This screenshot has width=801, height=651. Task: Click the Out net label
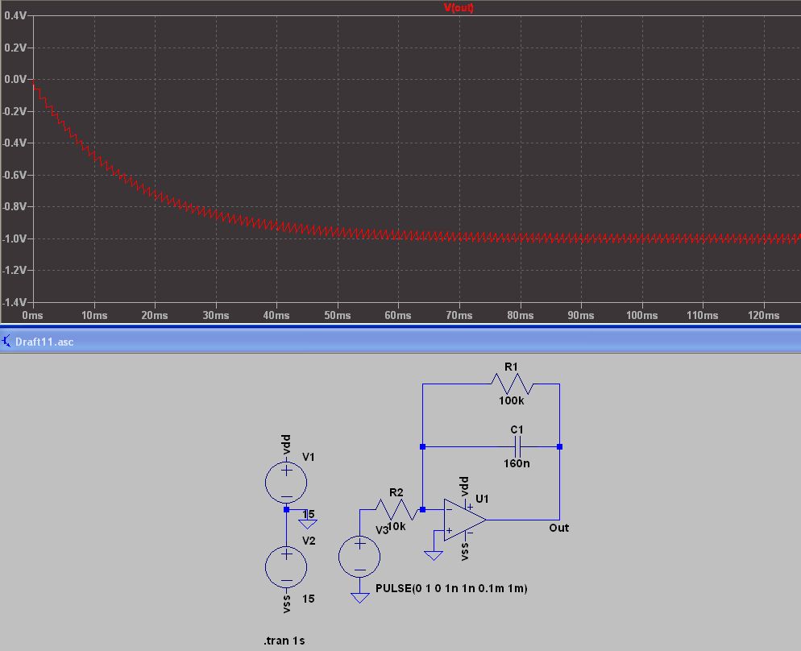(559, 528)
